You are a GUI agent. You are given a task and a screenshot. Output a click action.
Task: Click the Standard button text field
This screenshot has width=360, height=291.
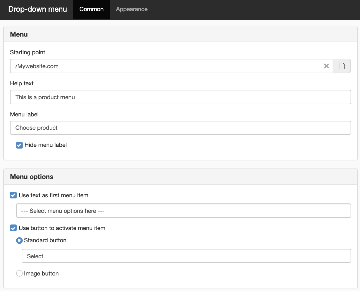coord(186,256)
